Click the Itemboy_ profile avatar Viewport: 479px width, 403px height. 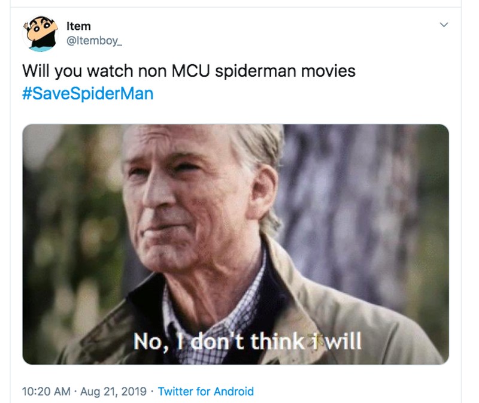coord(39,34)
